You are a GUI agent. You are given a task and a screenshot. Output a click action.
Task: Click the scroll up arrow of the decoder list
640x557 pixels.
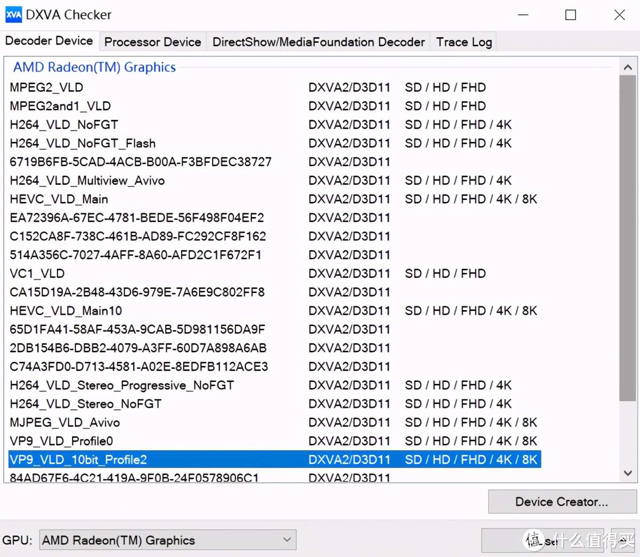click(627, 67)
